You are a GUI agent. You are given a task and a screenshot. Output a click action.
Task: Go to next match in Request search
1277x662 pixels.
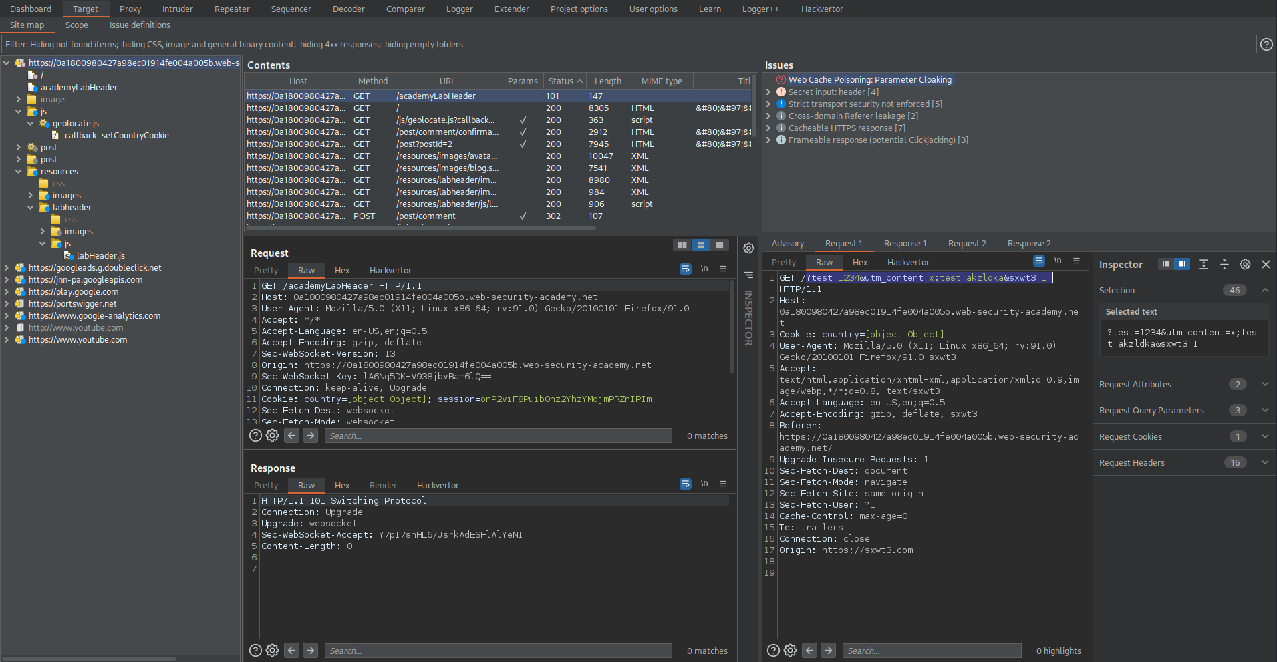tap(310, 435)
